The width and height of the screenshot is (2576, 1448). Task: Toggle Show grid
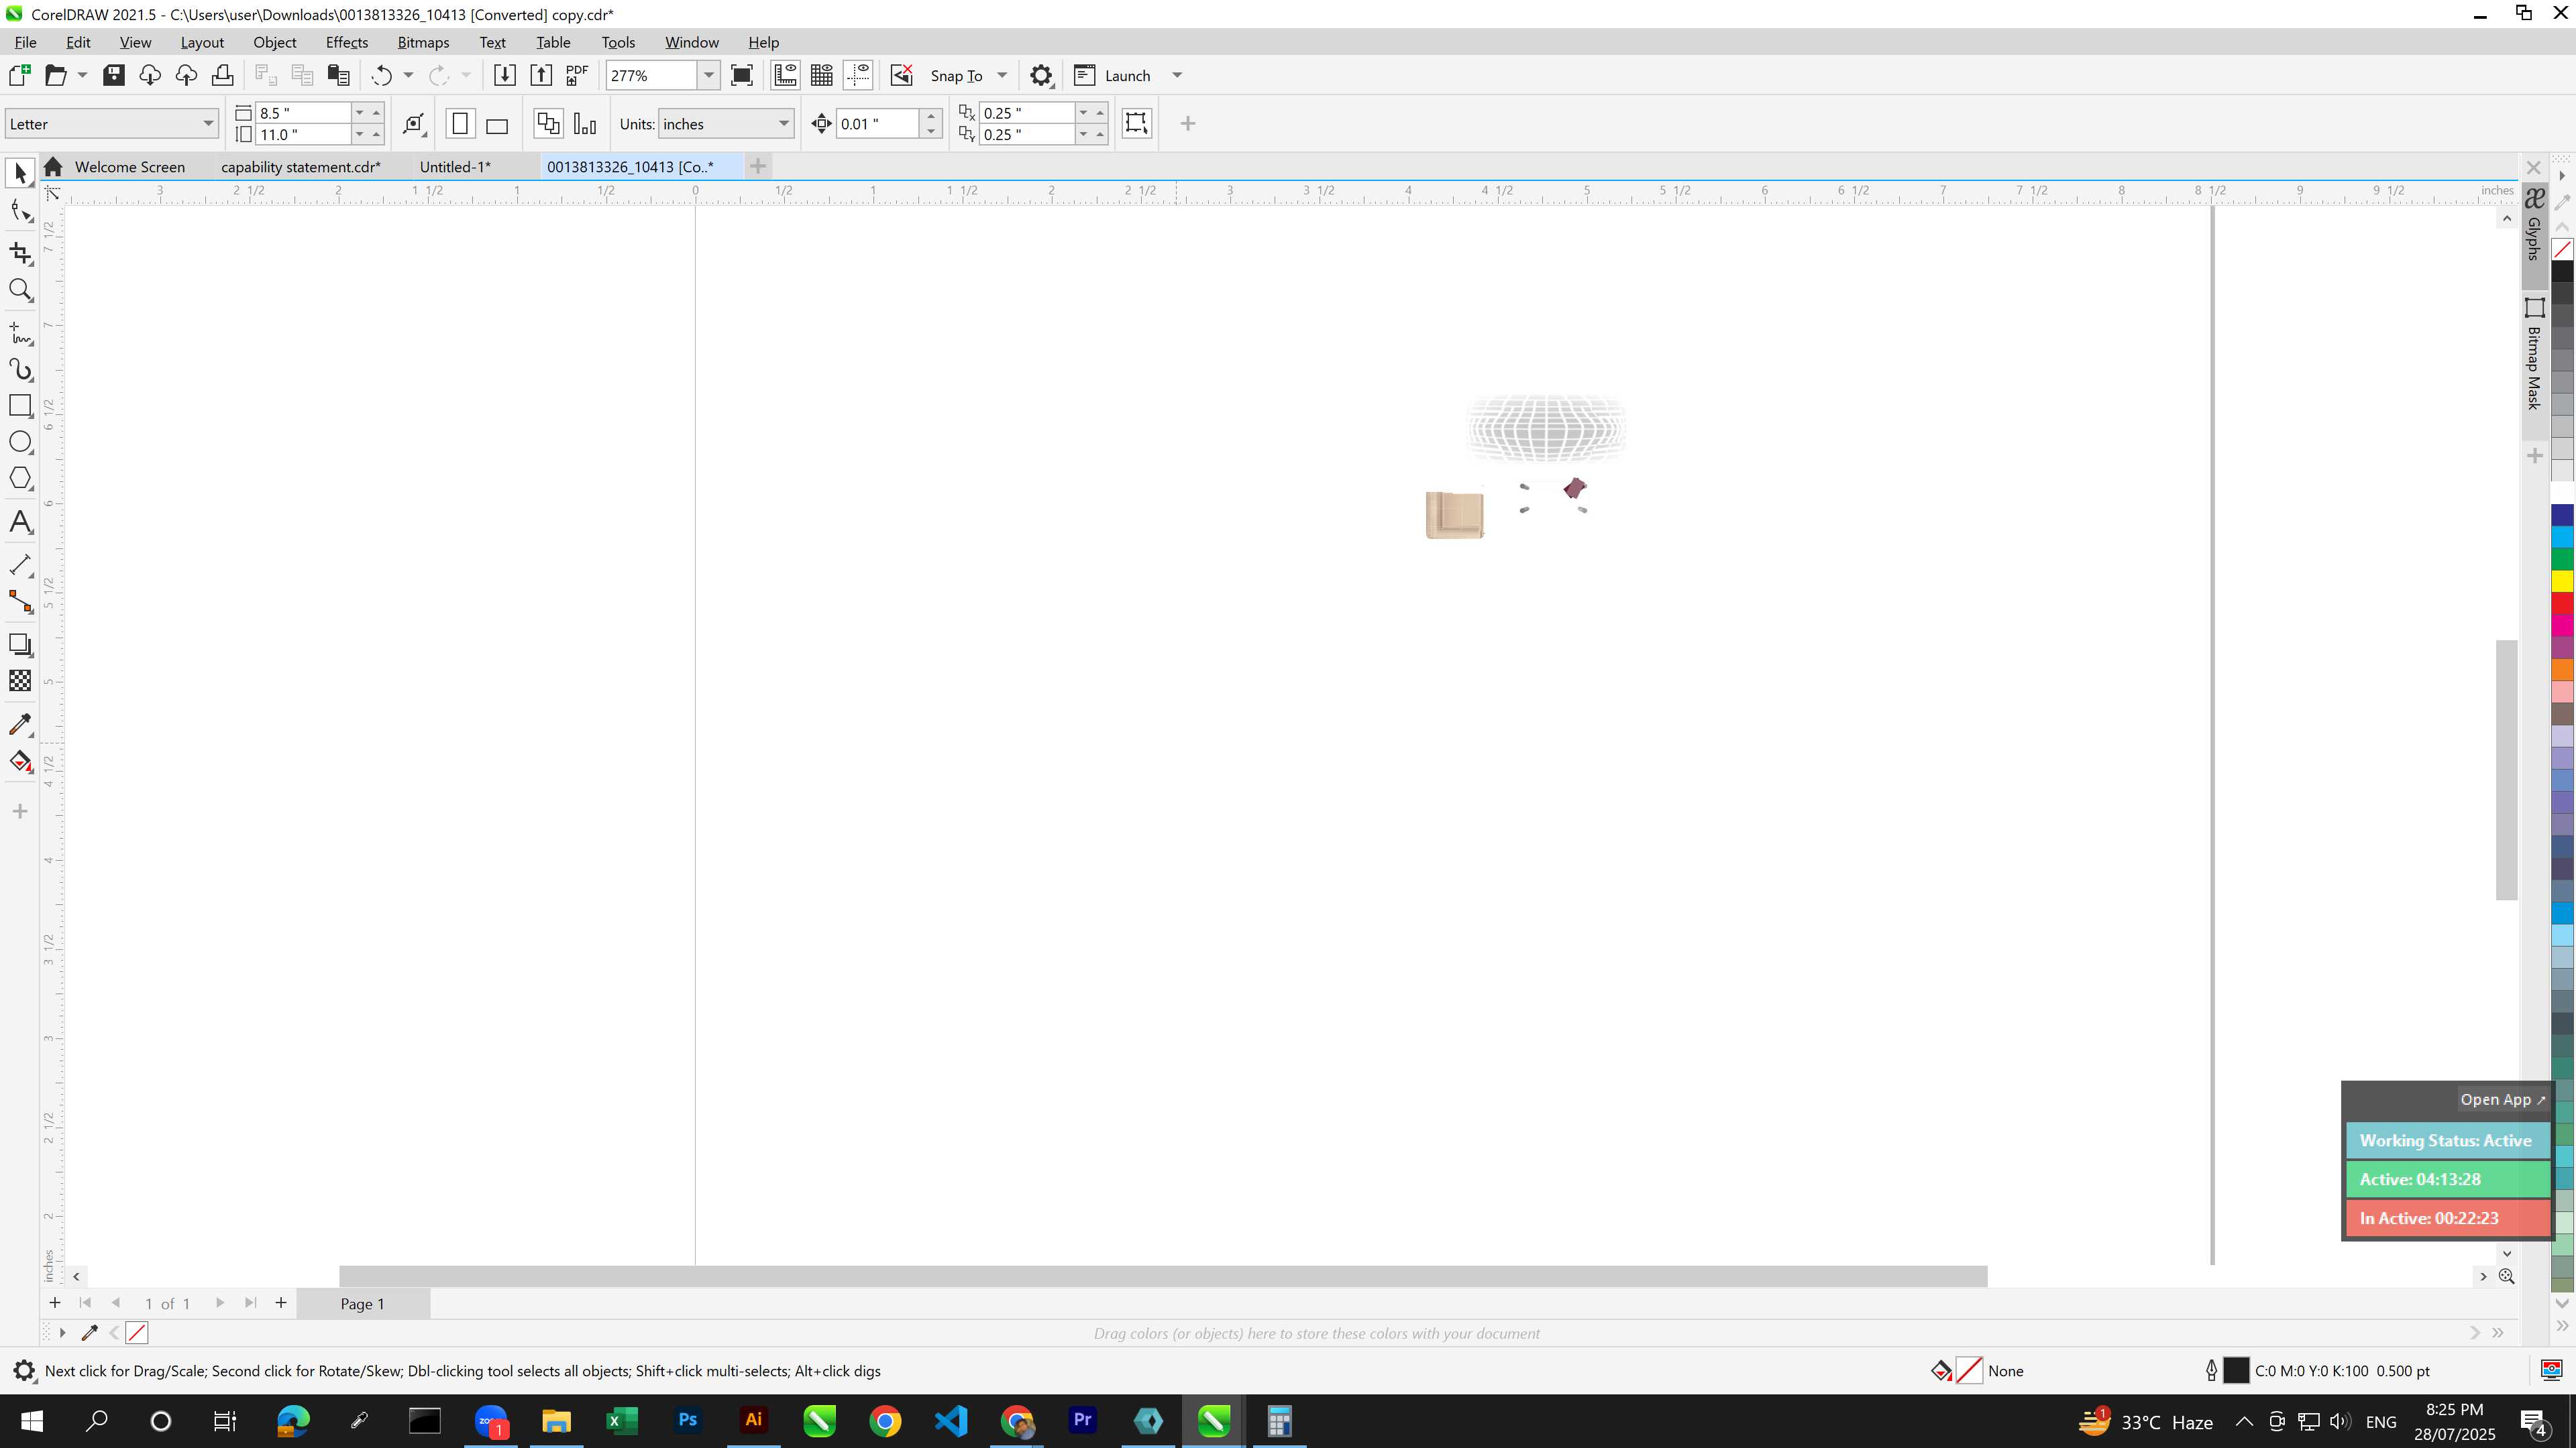pos(822,75)
